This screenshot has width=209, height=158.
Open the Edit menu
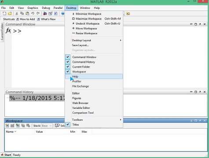click(x=12, y=8)
